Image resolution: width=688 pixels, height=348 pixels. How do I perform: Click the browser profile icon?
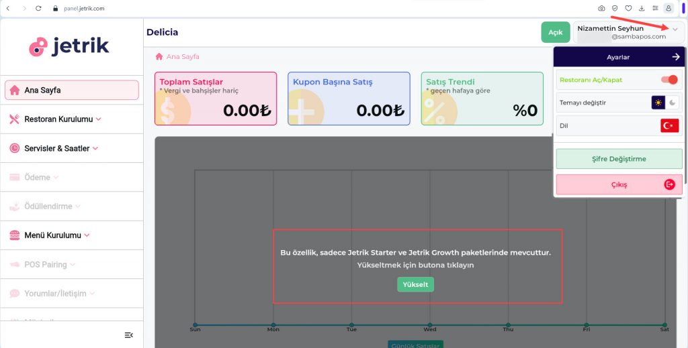coord(668,8)
